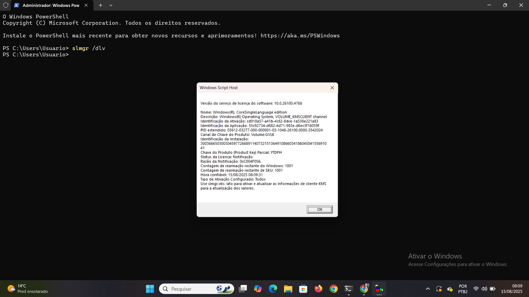The height and width of the screenshot is (297, 529).
Task: Click the typed command 'slmgr /dlv'
Action: click(88, 48)
